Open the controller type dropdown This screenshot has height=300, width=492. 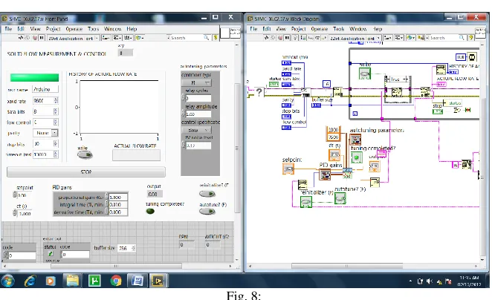point(197,82)
